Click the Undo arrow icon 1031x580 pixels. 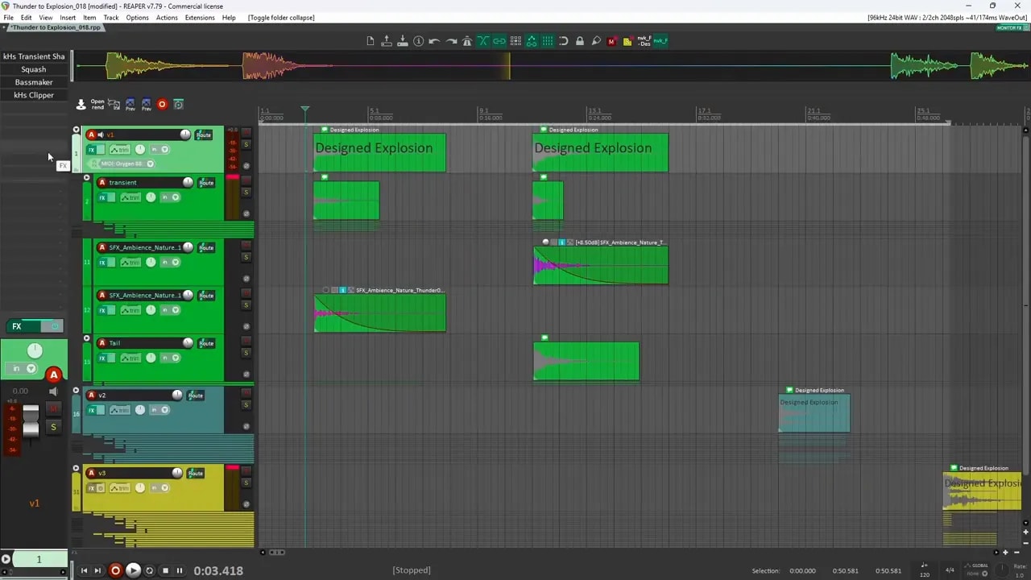(435, 41)
